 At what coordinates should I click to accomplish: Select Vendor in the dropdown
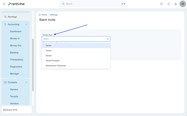(49, 56)
